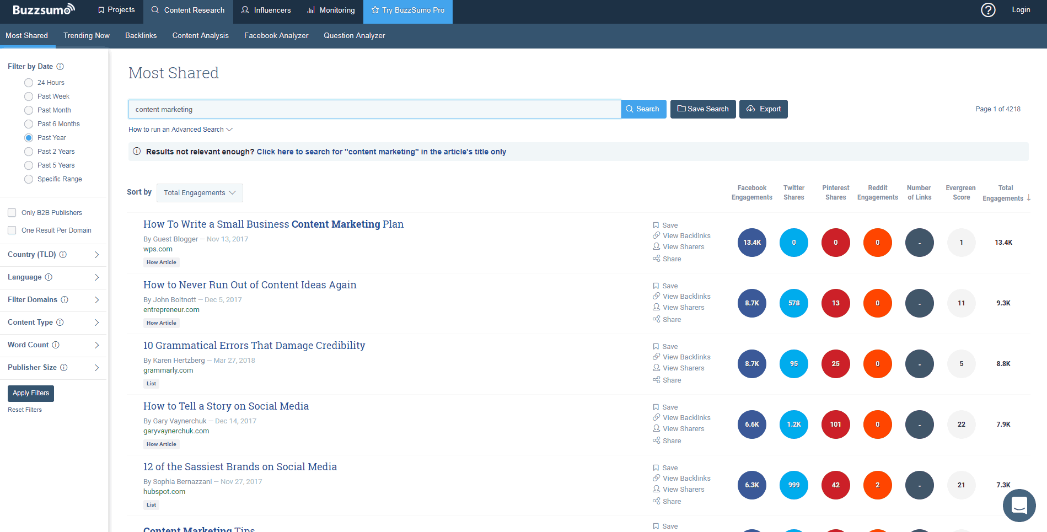This screenshot has width=1047, height=532.
Task: Open article How to Never Run Out of Content Ideas Again
Action: 250,285
